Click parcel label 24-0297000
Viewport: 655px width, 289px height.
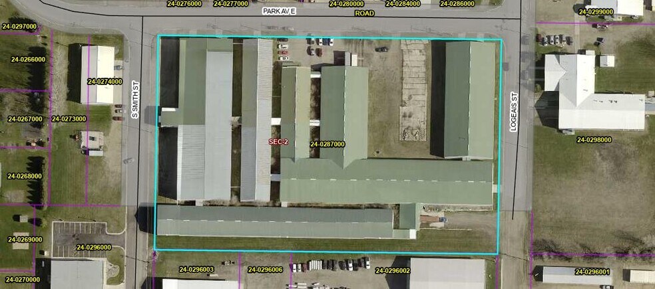point(20,27)
